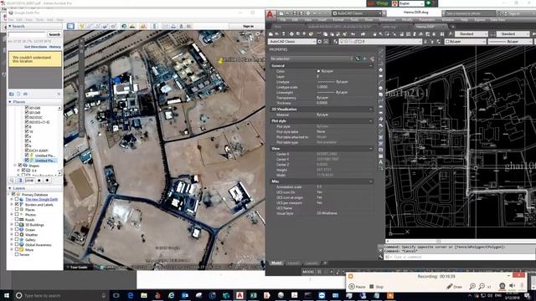
Task: Switch to the Haima DOF drawing tab
Action: point(425,26)
